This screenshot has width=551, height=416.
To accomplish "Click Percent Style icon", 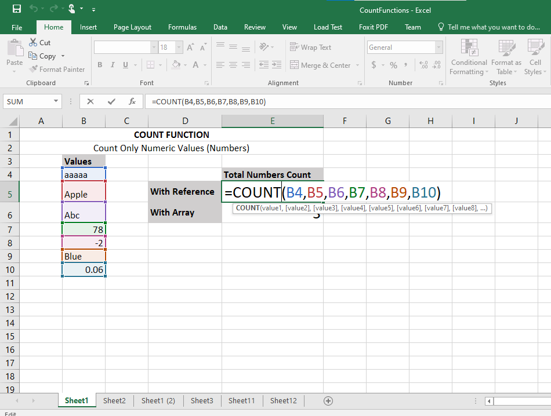I will coord(393,65).
